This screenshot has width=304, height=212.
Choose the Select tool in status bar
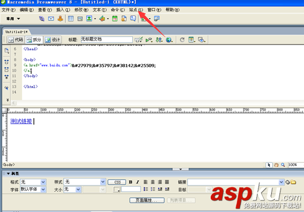point(269,165)
